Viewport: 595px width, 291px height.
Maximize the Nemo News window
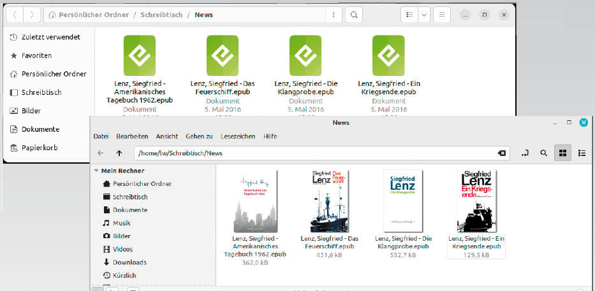click(569, 122)
